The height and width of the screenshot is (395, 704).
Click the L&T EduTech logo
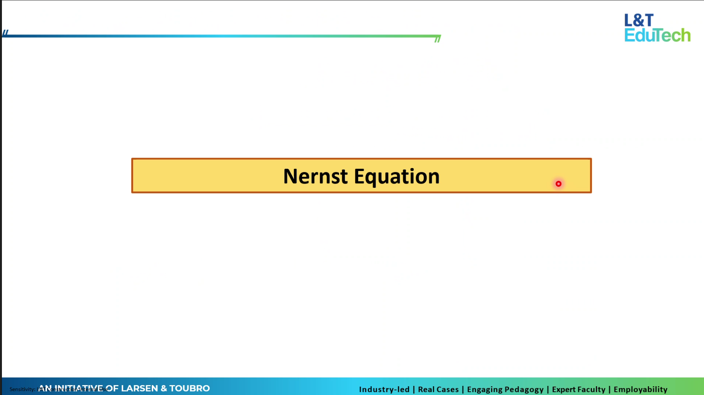(x=657, y=28)
